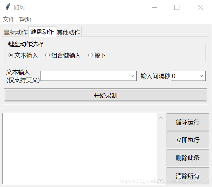Select the 键盘动作 tab

42,32
